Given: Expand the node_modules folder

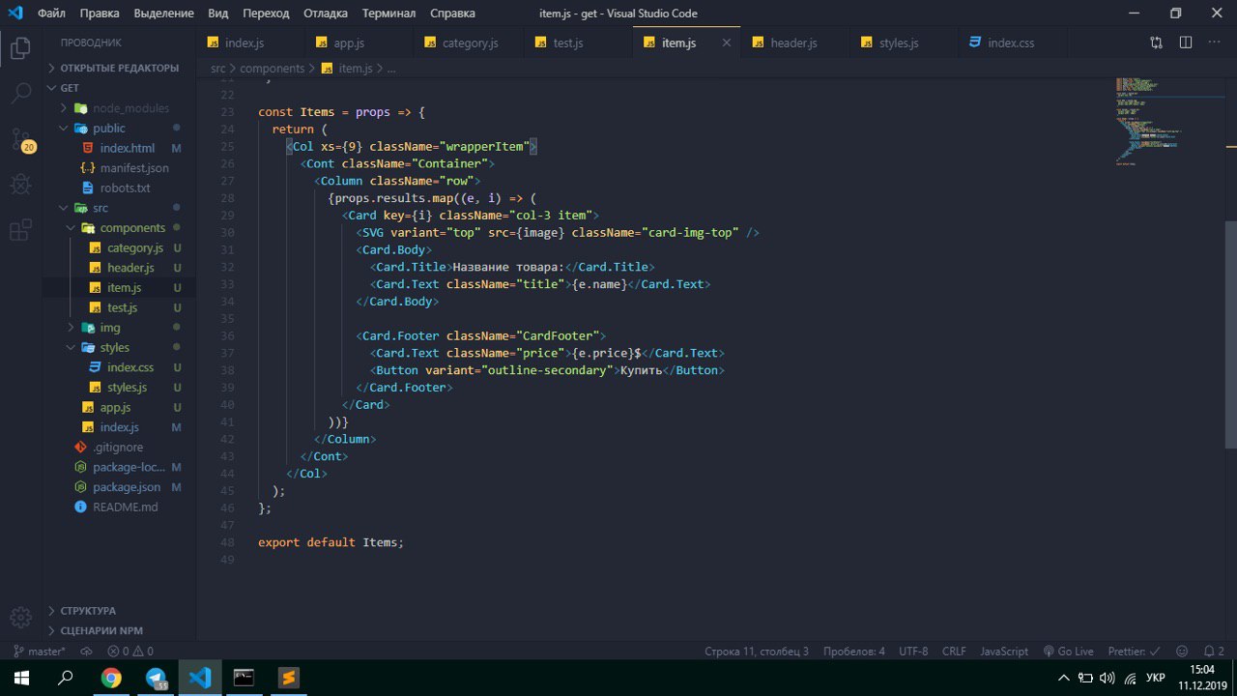Looking at the screenshot, I should coord(130,108).
